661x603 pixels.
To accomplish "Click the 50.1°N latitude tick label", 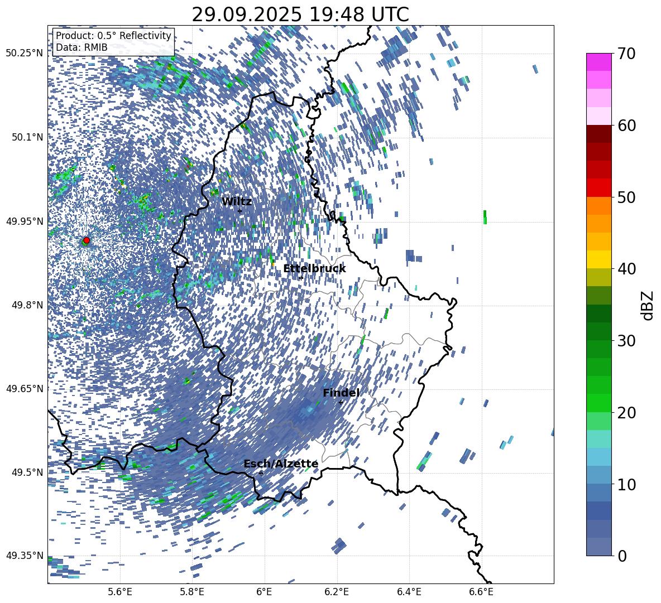I will 27,137.
